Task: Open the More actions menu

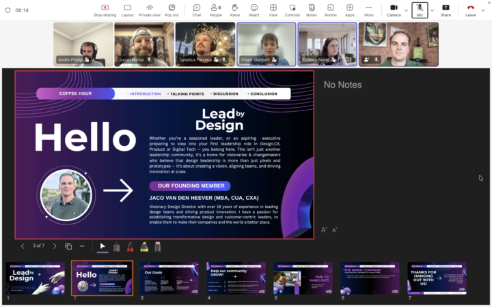Action: [x=369, y=10]
